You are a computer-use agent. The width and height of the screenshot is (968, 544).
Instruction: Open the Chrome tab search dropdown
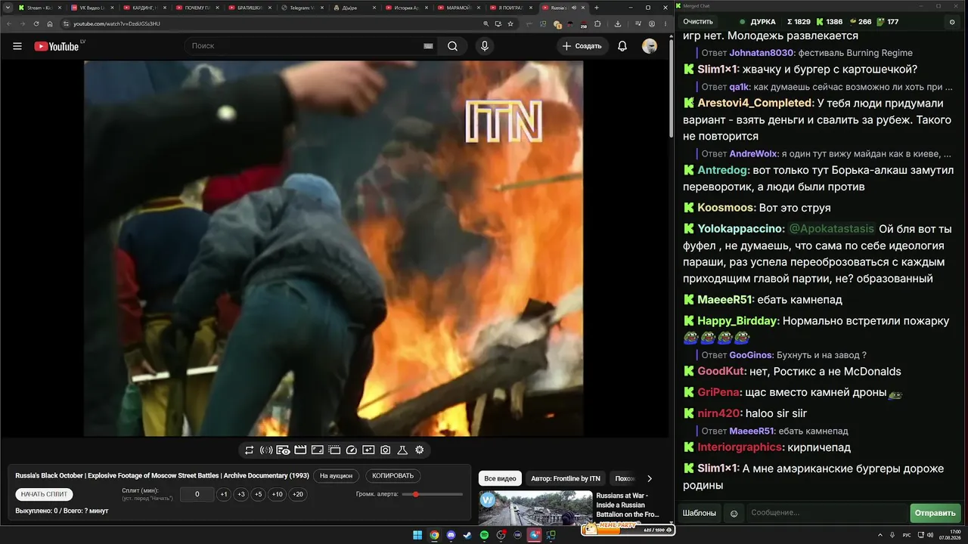pyautogui.click(x=7, y=8)
